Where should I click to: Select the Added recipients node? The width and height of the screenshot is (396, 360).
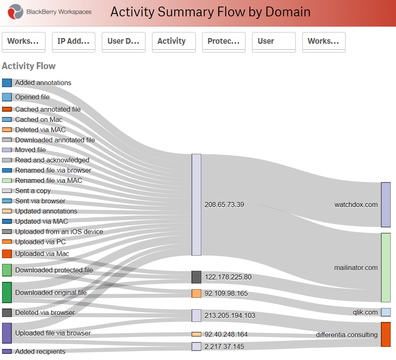point(7,351)
